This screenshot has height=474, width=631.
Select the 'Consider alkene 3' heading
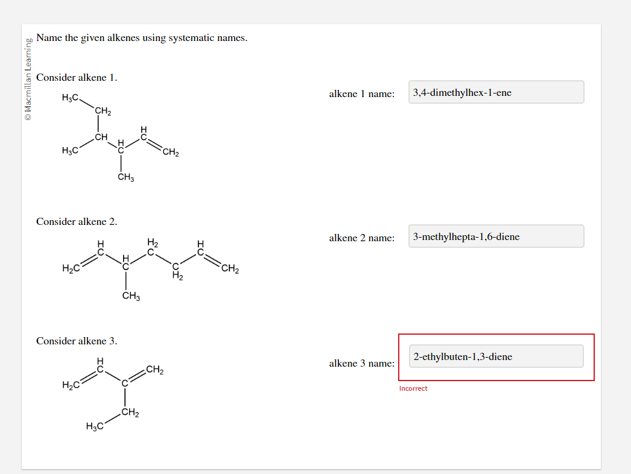pyautogui.click(x=77, y=341)
